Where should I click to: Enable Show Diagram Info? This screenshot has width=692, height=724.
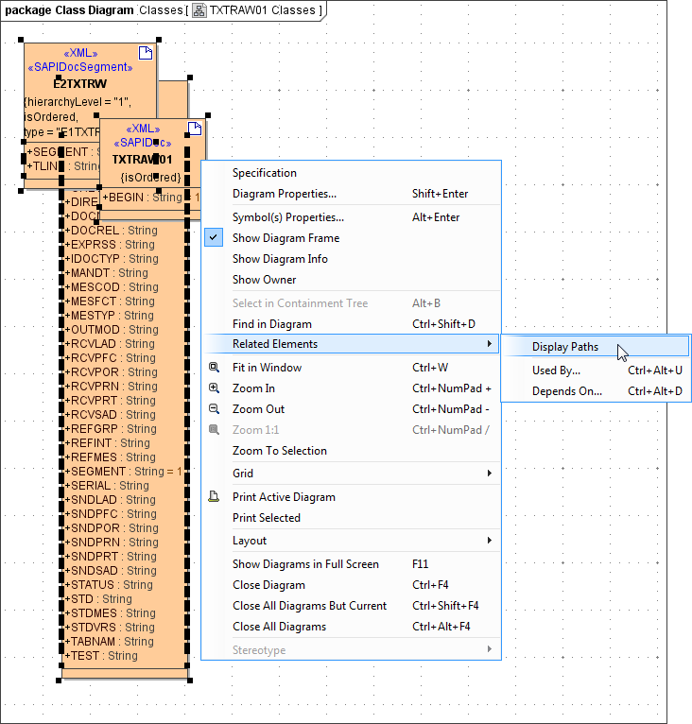click(280, 259)
